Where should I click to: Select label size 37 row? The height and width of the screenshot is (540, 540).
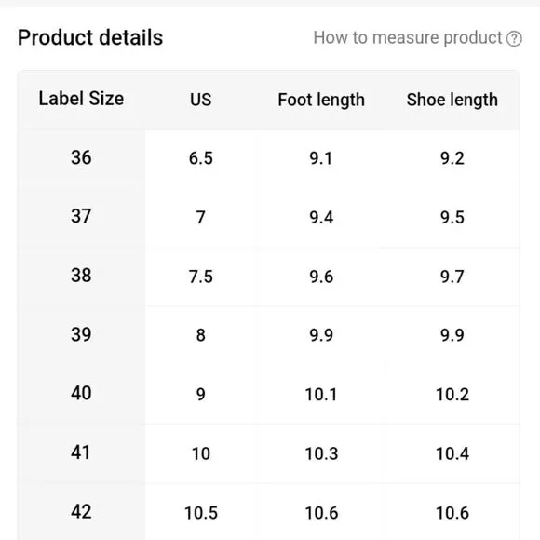click(x=269, y=217)
